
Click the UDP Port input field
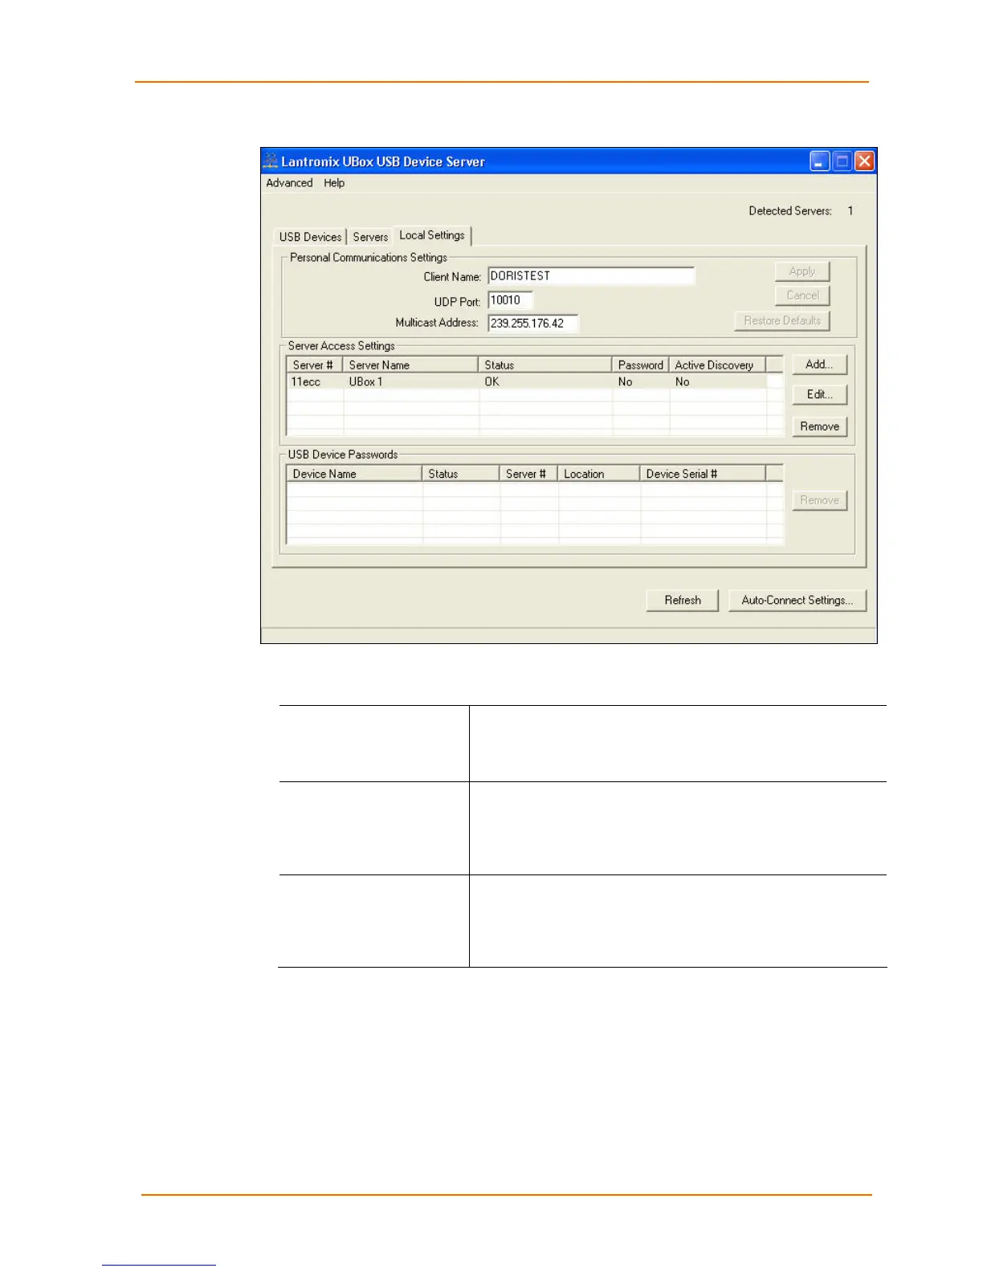click(510, 300)
